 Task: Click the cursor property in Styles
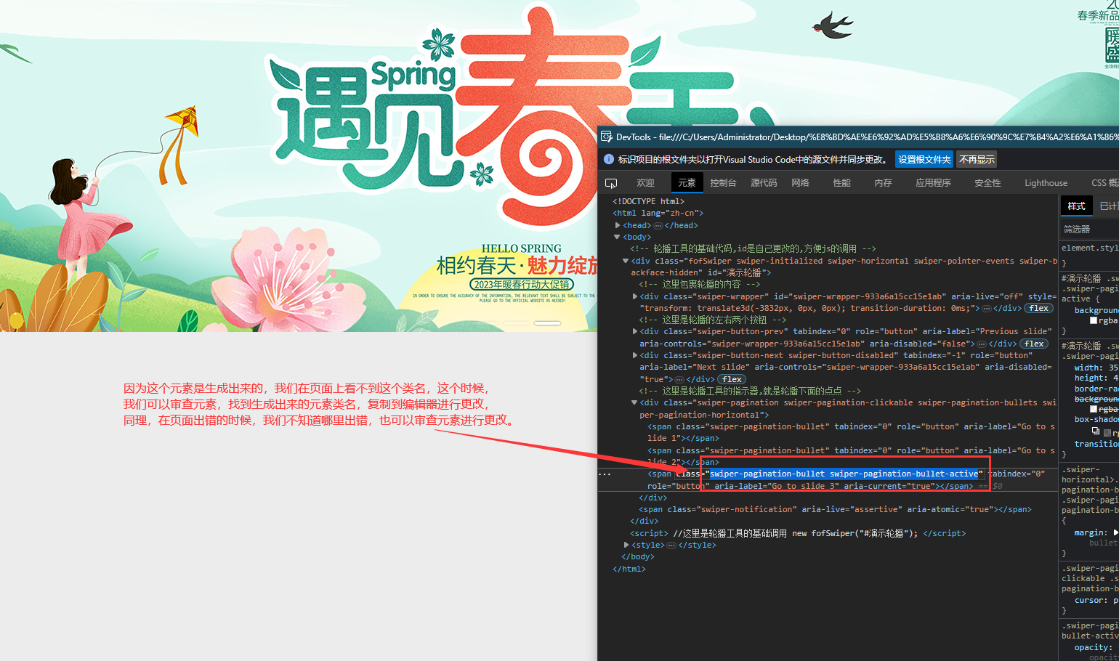(x=1096, y=601)
